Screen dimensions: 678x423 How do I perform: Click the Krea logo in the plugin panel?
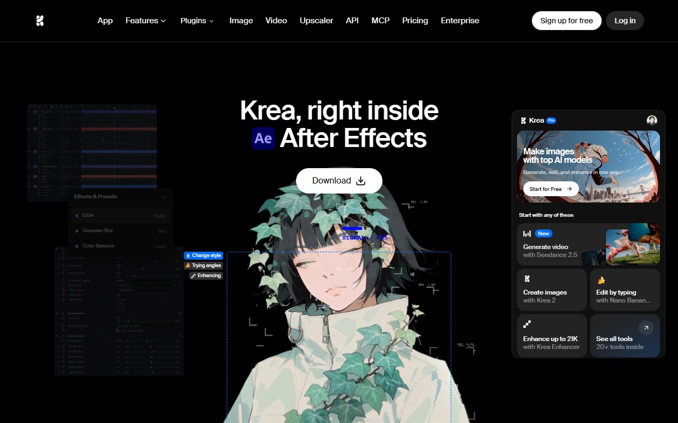523,121
